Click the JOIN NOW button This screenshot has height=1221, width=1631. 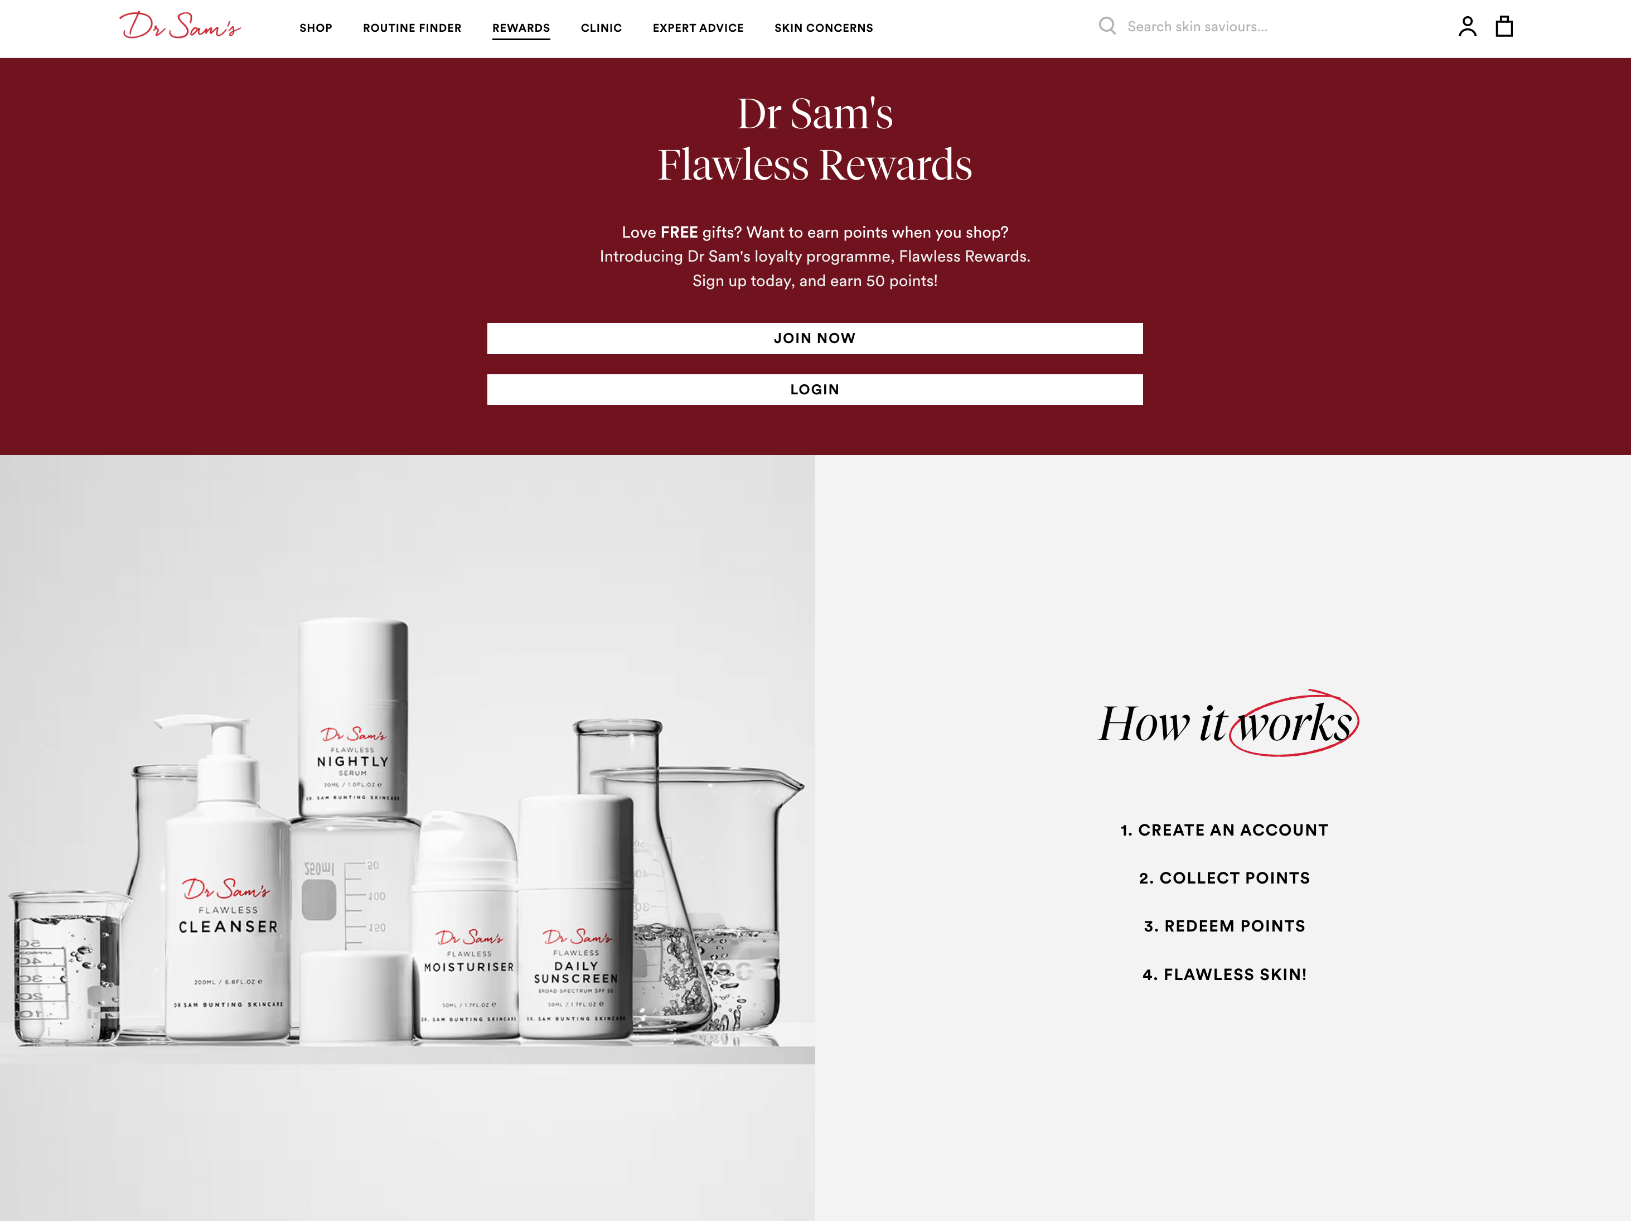[815, 339]
